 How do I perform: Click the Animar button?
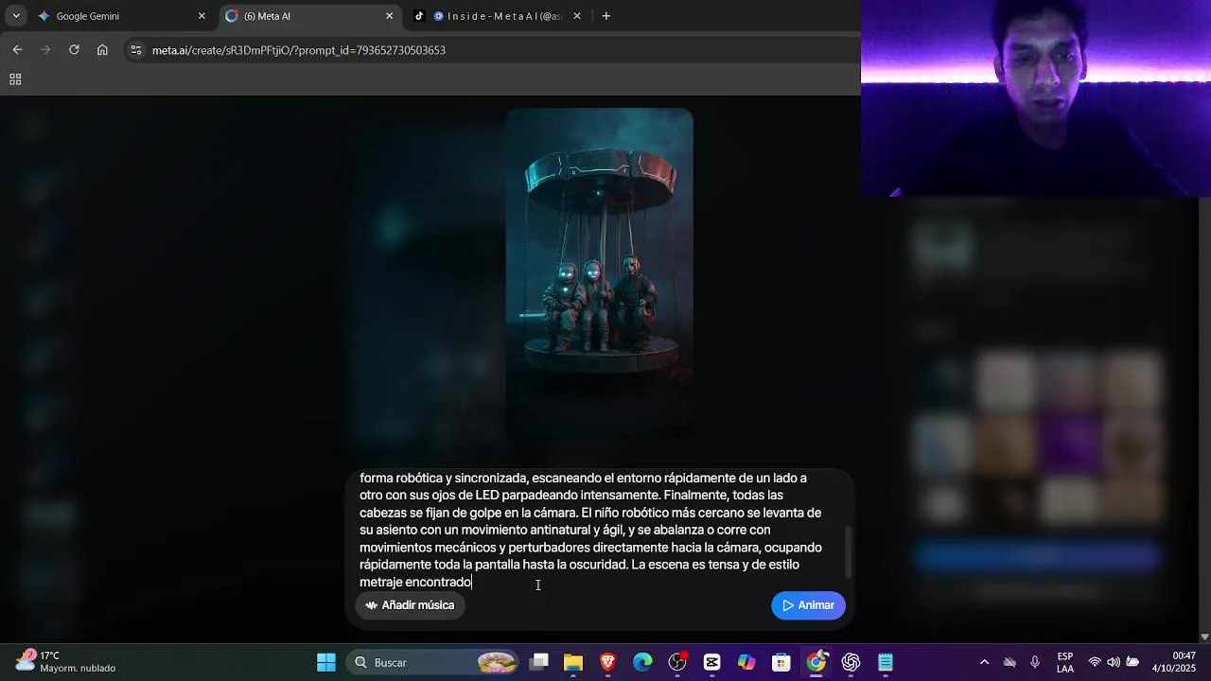tap(808, 605)
